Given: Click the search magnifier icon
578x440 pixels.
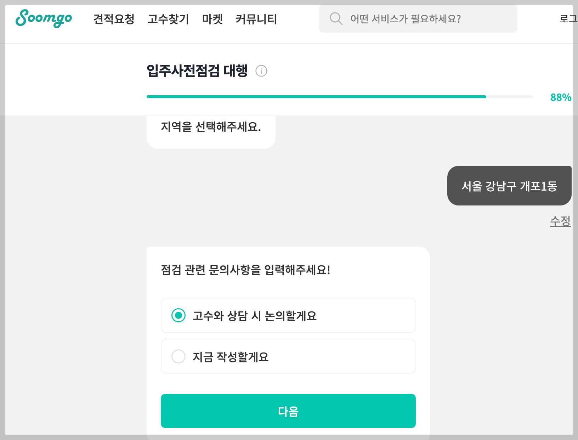Looking at the screenshot, I should pos(336,18).
